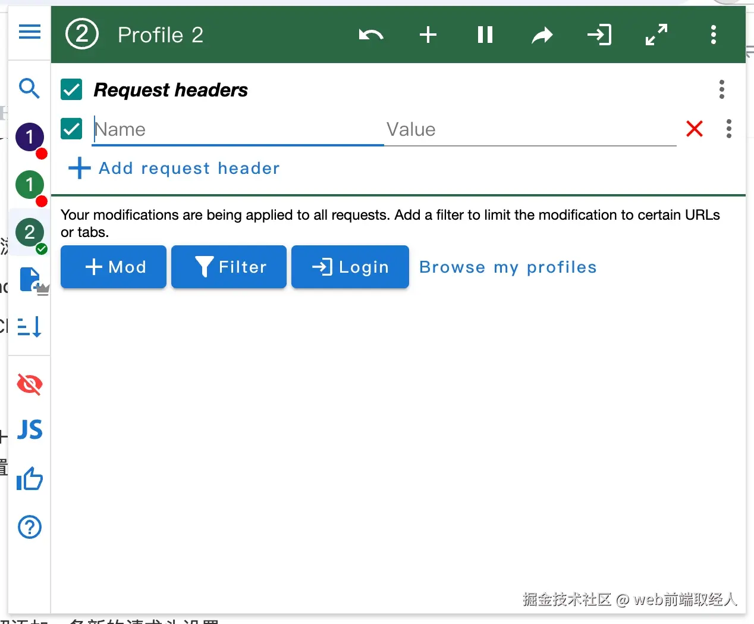Viewport: 754px width, 624px height.
Task: Click Add request header
Action: [174, 169]
